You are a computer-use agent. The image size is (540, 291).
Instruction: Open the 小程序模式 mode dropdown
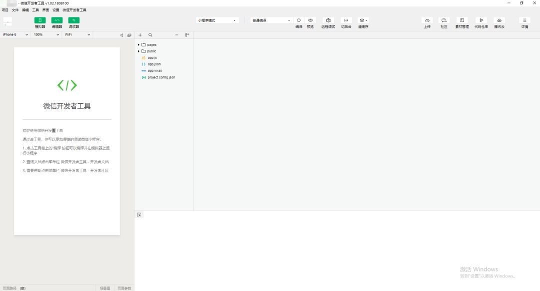click(x=217, y=20)
